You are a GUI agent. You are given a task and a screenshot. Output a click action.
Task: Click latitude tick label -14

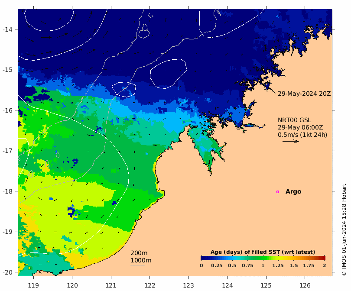click(x=7, y=29)
